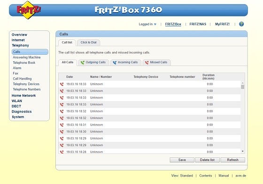
Task: Open Telephony Devices in the sidebar
Action: click(26, 84)
